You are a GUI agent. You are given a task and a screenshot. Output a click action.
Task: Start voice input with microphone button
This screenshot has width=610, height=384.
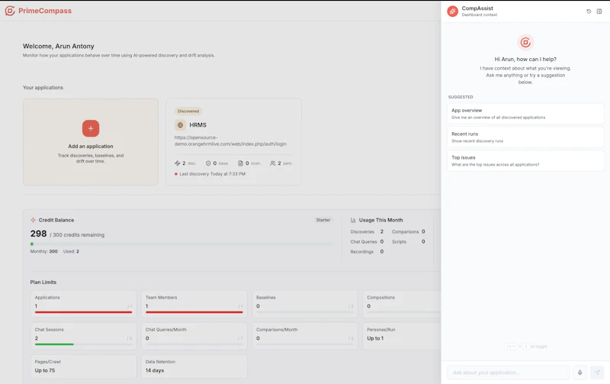click(579, 373)
